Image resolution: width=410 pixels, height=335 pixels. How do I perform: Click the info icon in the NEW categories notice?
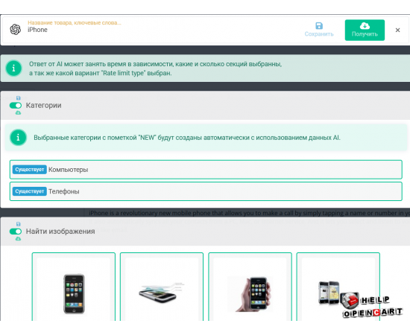click(18, 137)
